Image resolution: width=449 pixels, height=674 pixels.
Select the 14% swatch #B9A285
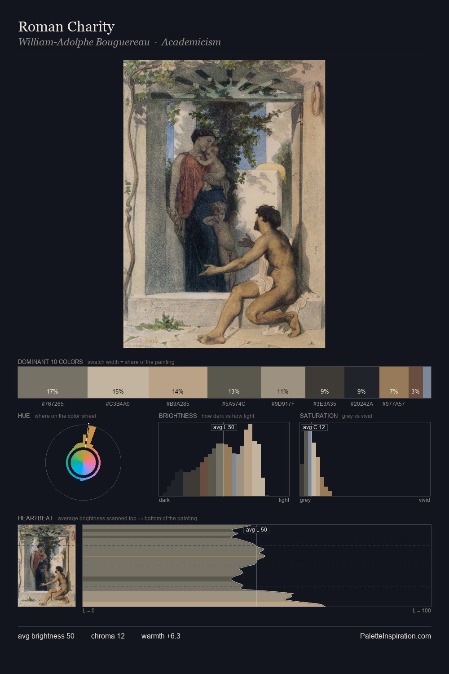point(178,382)
